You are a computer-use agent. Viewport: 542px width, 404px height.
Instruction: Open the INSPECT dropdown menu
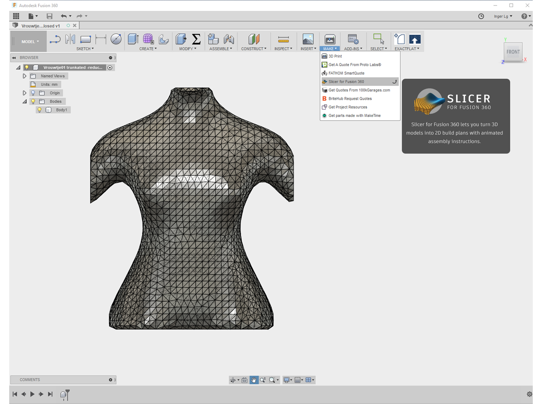tap(283, 49)
